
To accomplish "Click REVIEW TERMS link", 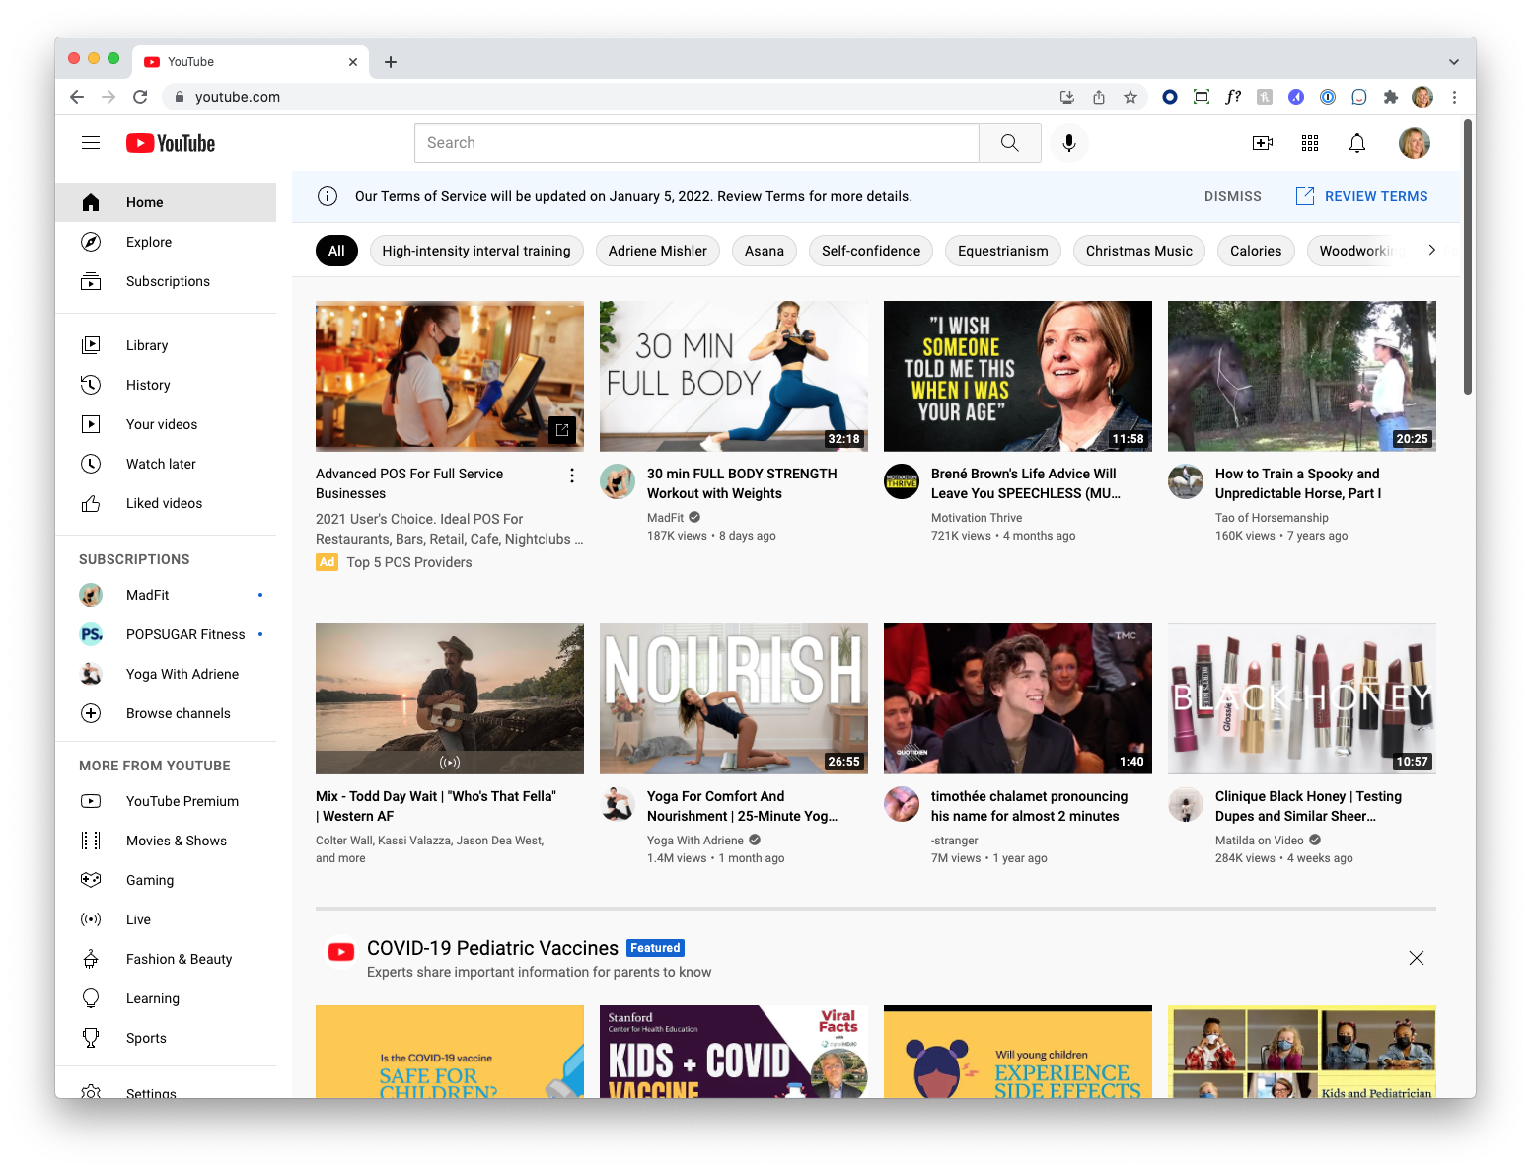I will point(1361,196).
